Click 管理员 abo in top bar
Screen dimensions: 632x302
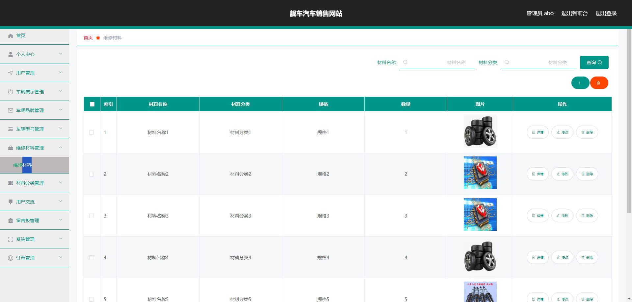pyautogui.click(x=540, y=13)
